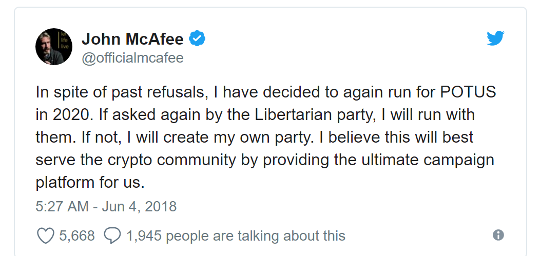Open the tweet info icon
The image size is (541, 256).
pos(498,235)
